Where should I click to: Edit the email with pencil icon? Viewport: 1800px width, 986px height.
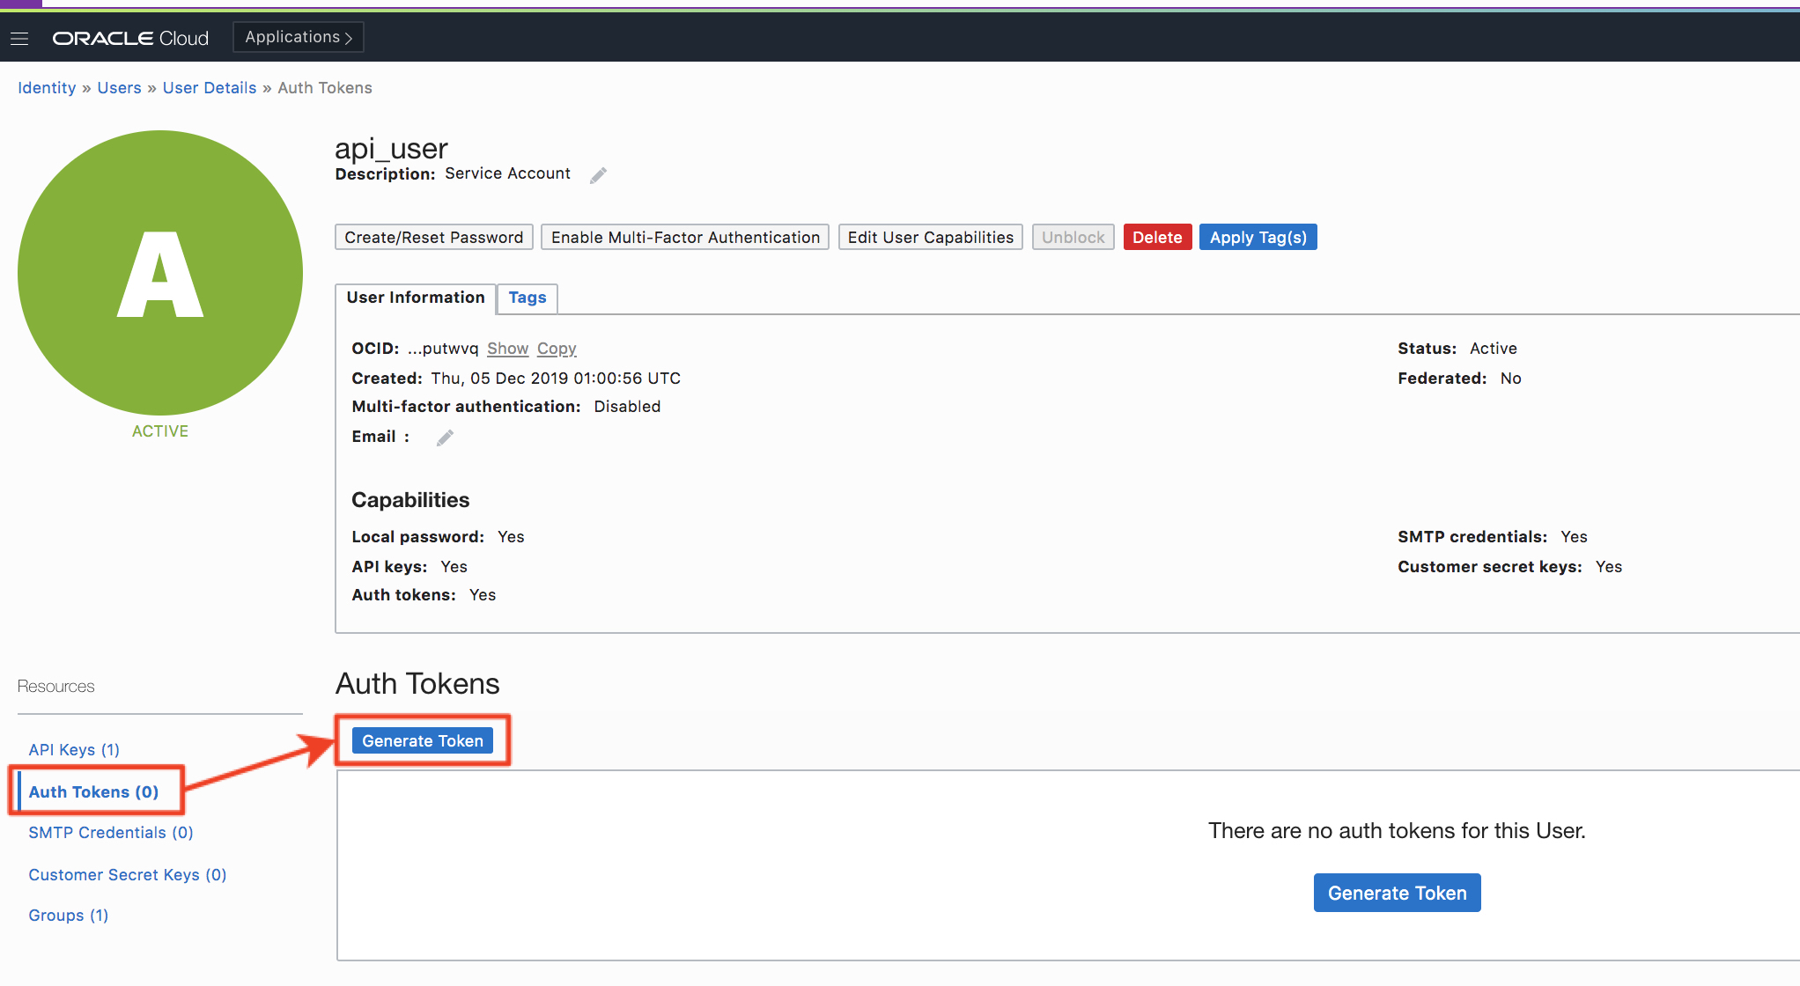point(445,438)
